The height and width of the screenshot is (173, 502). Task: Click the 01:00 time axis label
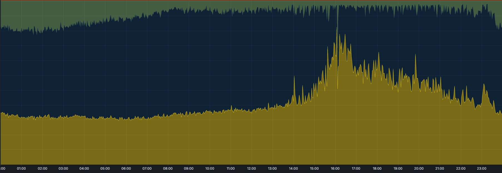[x=21, y=169]
